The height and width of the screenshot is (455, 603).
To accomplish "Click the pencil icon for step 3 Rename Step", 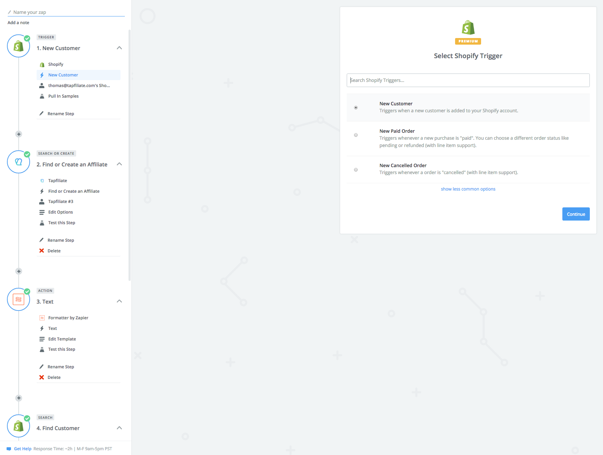I will 41,366.
